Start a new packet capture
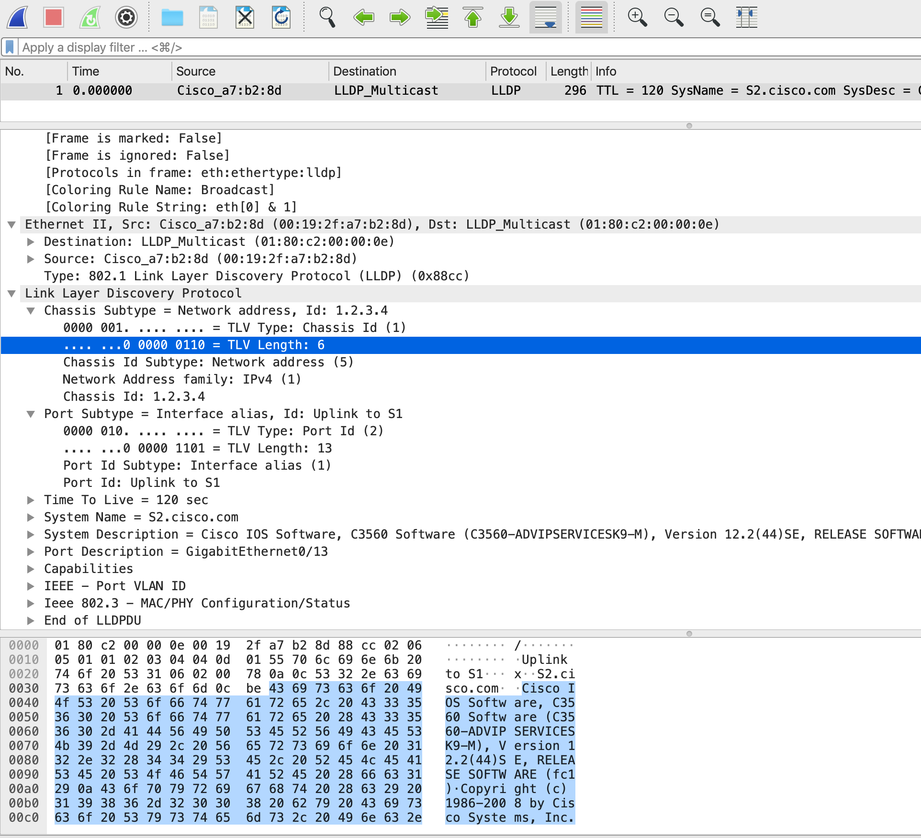The width and height of the screenshot is (921, 838). coord(17,18)
